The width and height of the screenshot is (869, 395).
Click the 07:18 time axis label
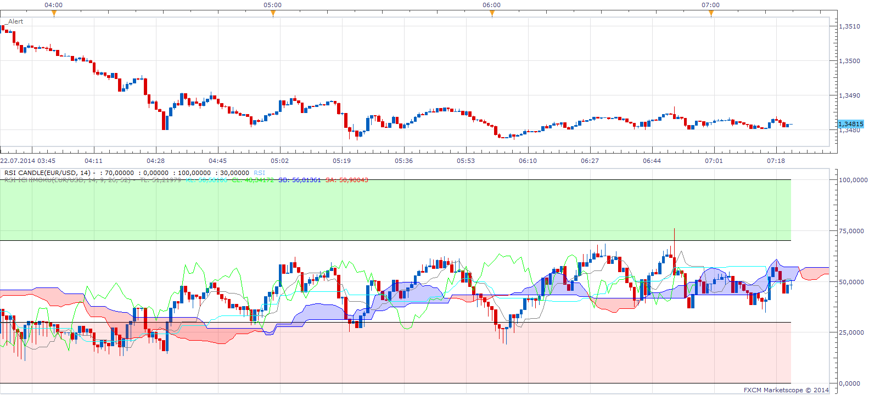coord(776,161)
